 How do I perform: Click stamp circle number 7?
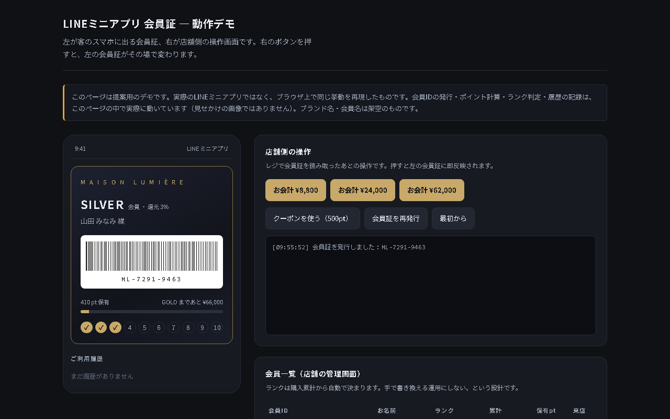pyautogui.click(x=173, y=327)
